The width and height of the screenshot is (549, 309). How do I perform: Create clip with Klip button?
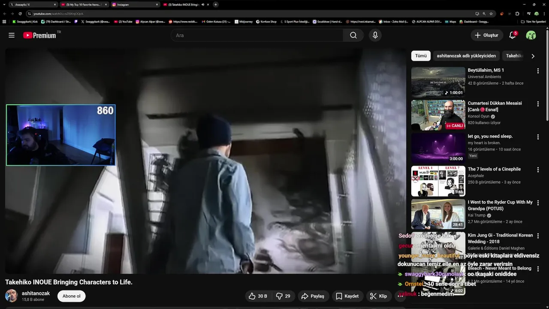tap(379, 296)
